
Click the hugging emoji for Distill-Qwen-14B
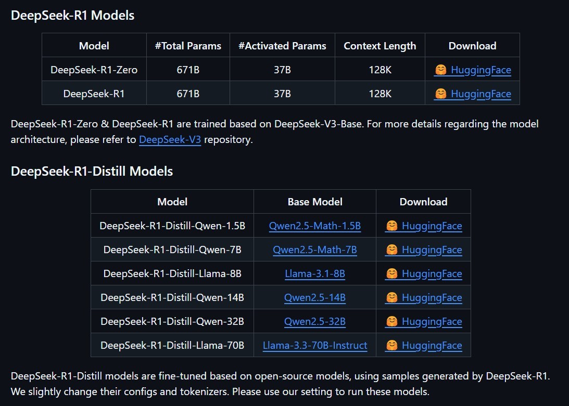(x=391, y=298)
